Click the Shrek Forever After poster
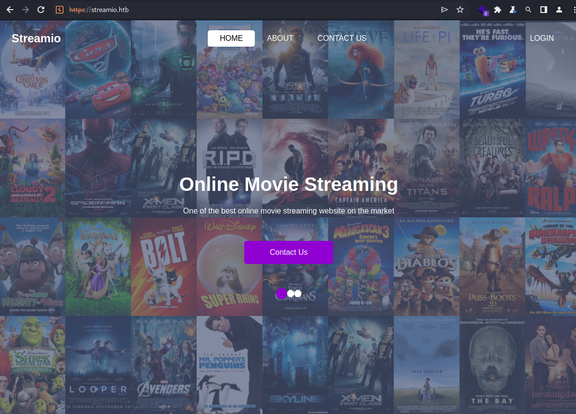Viewport: 576px width, 414px height. (33, 365)
